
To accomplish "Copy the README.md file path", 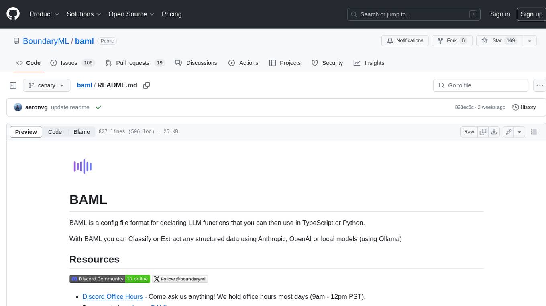I will (147, 85).
